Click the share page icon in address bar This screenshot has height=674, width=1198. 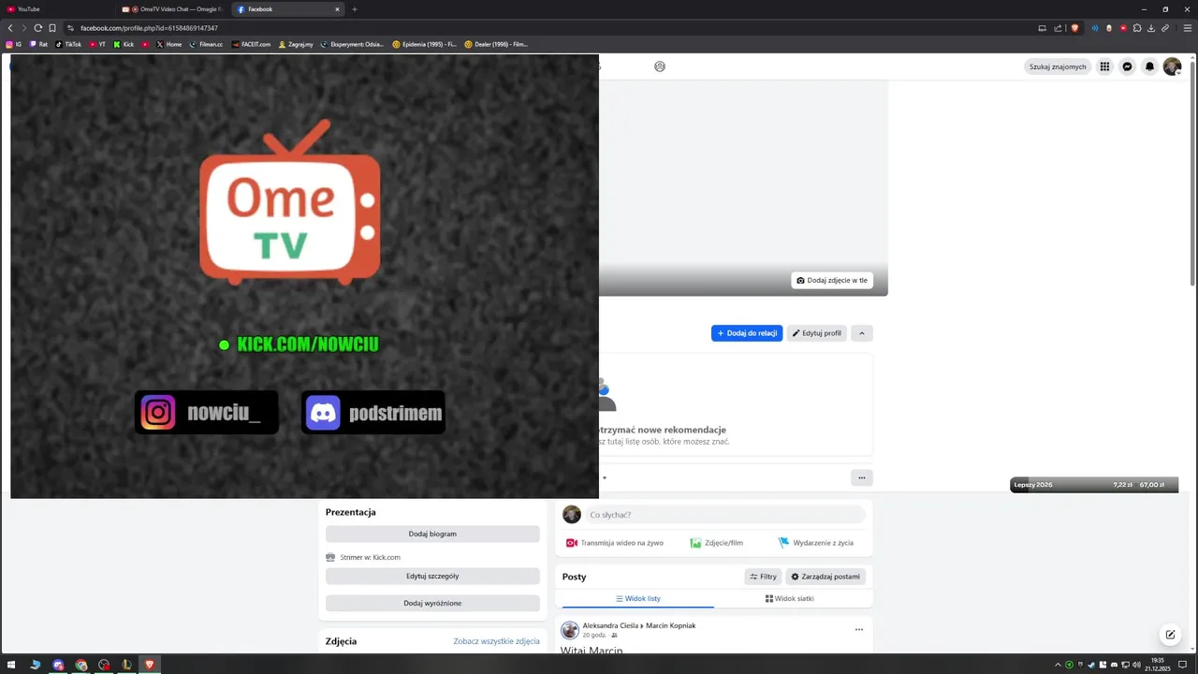(1057, 28)
